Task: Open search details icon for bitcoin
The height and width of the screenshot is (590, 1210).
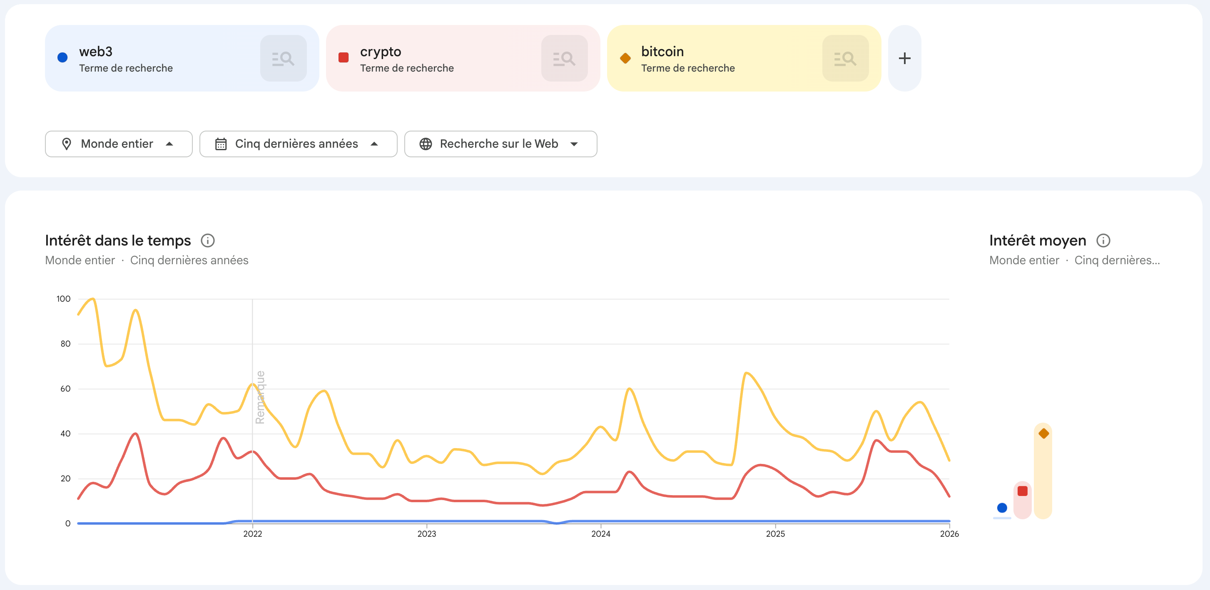Action: [x=845, y=58]
